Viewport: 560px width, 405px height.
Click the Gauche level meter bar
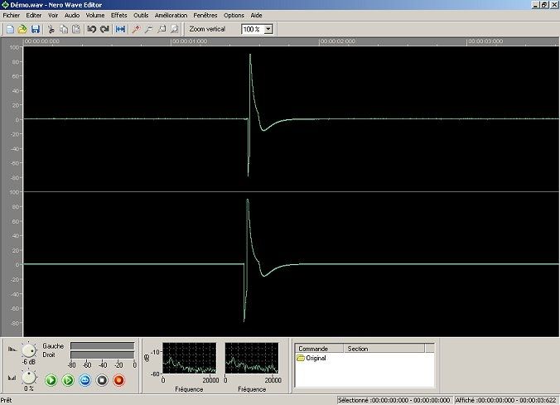click(x=103, y=346)
